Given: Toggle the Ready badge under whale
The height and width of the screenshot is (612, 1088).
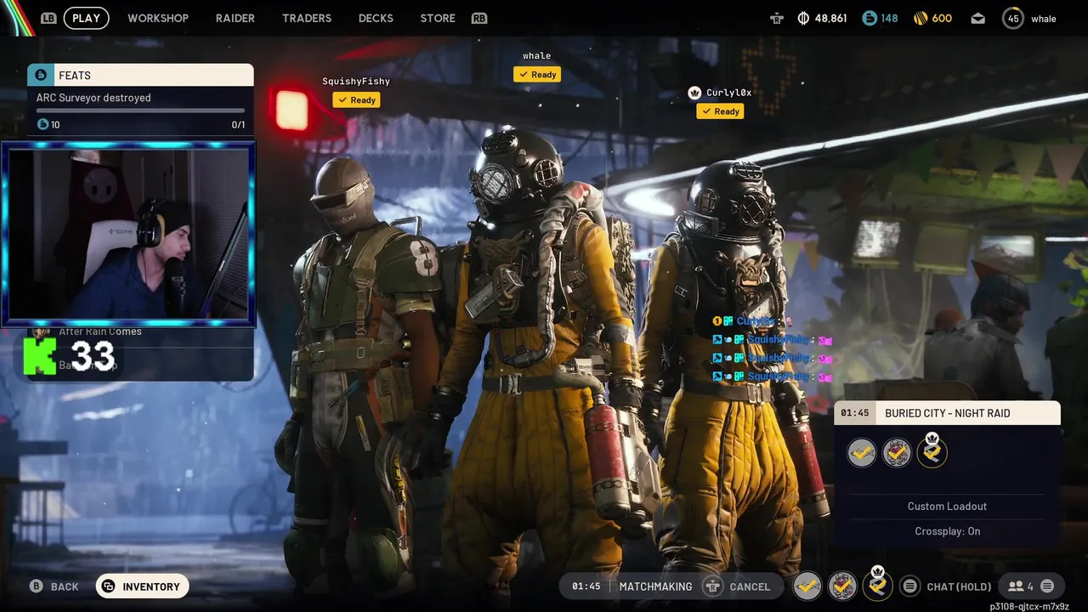Looking at the screenshot, I should (x=537, y=75).
